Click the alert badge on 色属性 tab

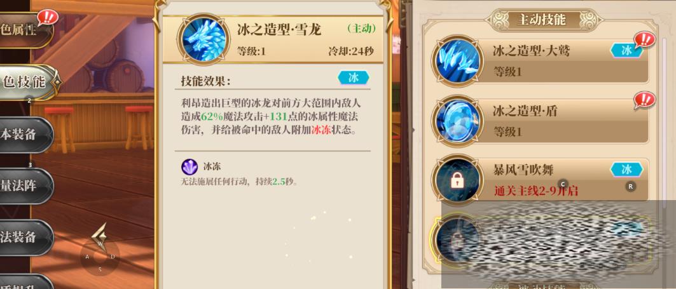pyautogui.click(x=48, y=18)
